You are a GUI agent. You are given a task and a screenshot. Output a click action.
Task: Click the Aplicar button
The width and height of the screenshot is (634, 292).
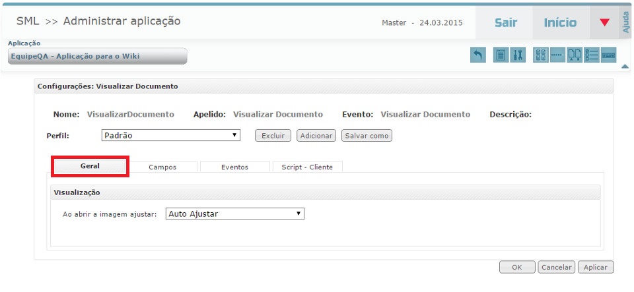596,268
